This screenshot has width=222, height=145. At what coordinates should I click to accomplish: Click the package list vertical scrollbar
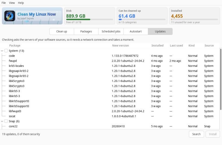coord(221,79)
